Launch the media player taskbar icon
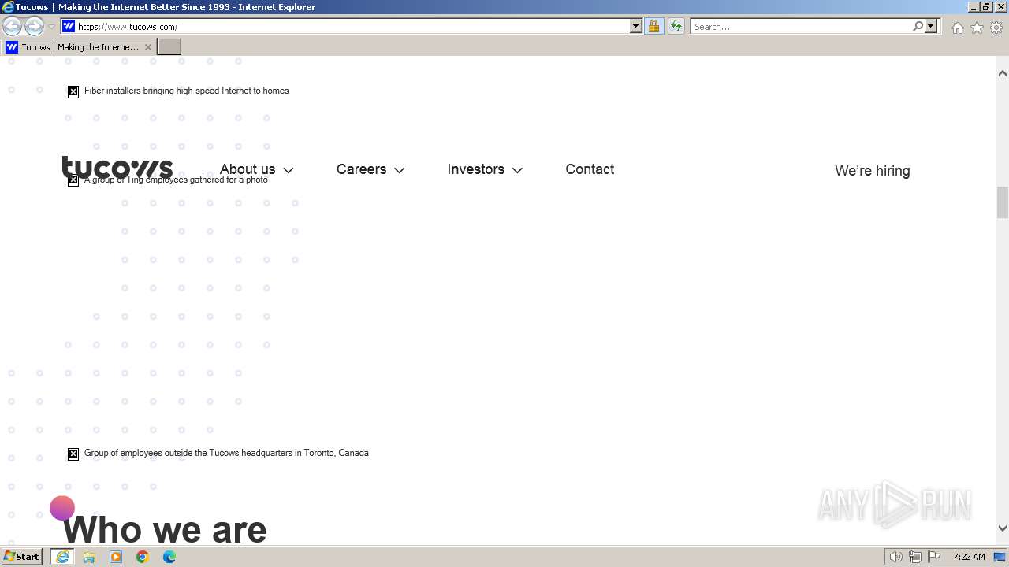 point(116,557)
